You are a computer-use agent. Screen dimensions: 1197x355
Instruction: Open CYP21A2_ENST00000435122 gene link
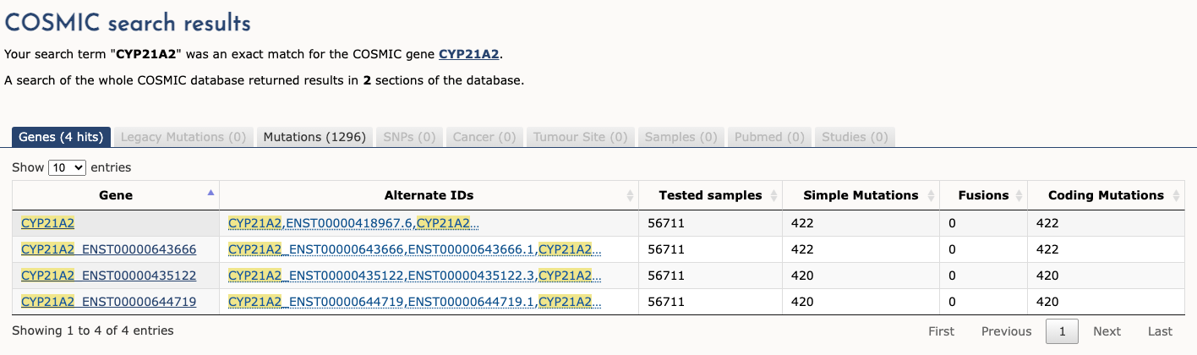point(108,276)
